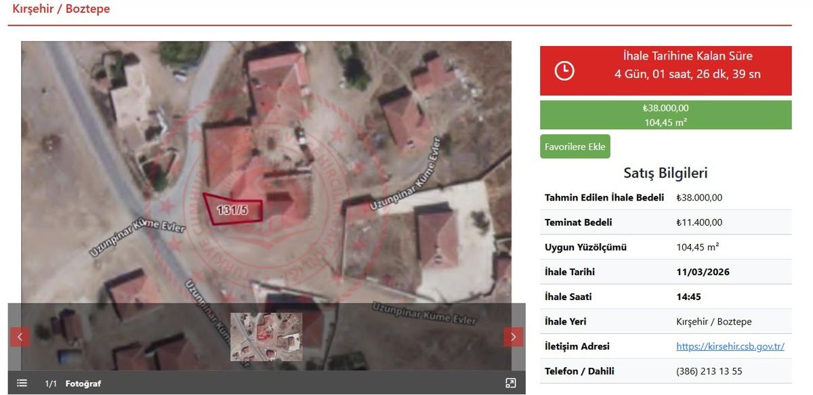Click the Fotoğraf caption in gallery bar
This screenshot has height=395, width=813.
click(x=83, y=383)
